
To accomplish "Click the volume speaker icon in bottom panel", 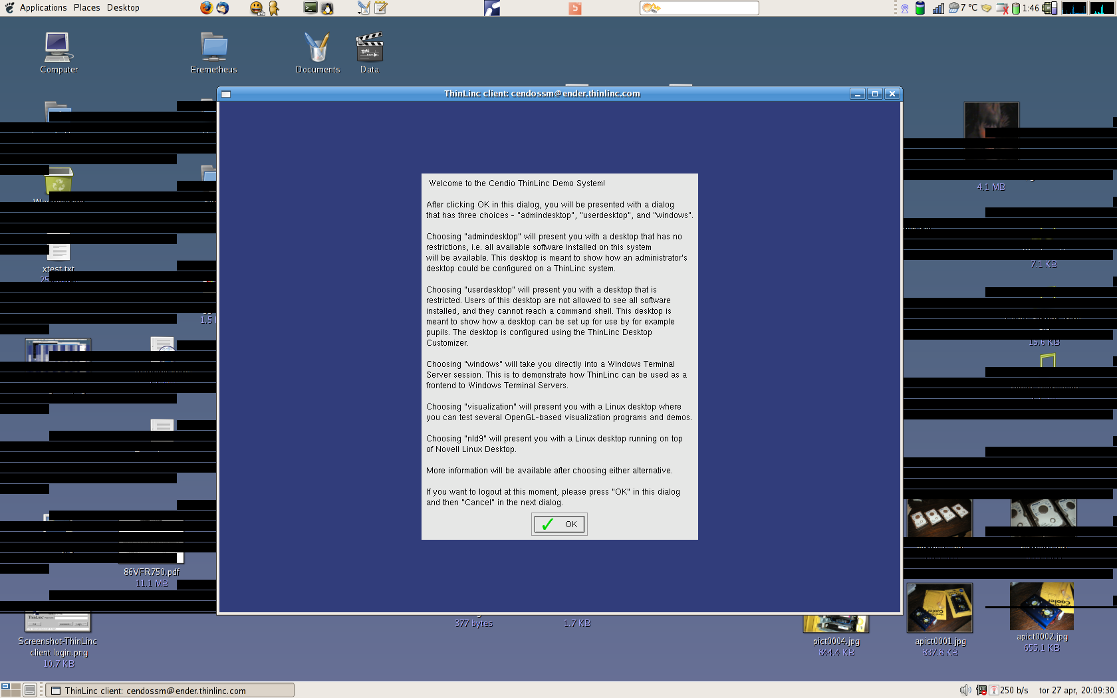I will pos(965,690).
